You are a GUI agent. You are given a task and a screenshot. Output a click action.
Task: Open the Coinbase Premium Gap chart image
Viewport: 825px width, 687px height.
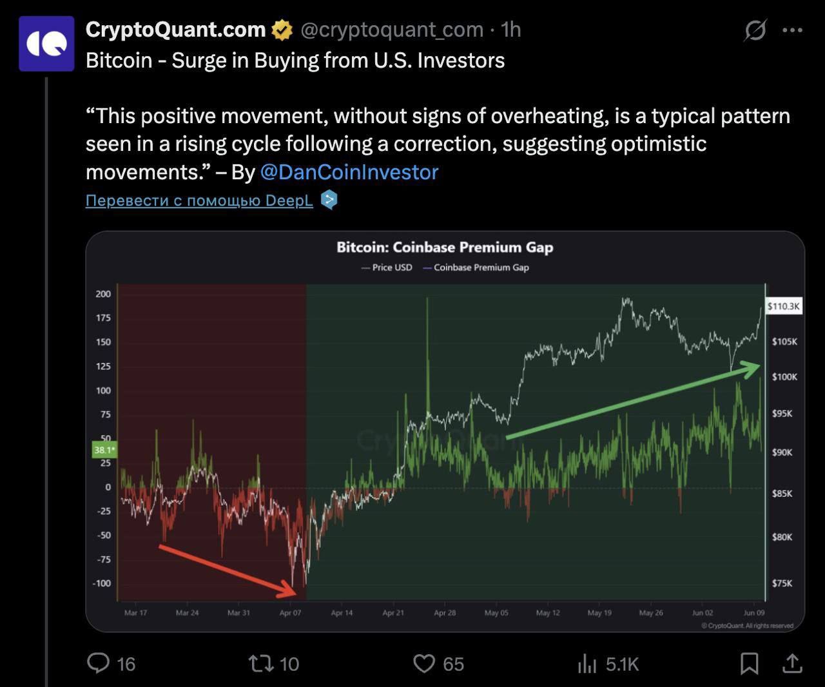click(x=445, y=431)
